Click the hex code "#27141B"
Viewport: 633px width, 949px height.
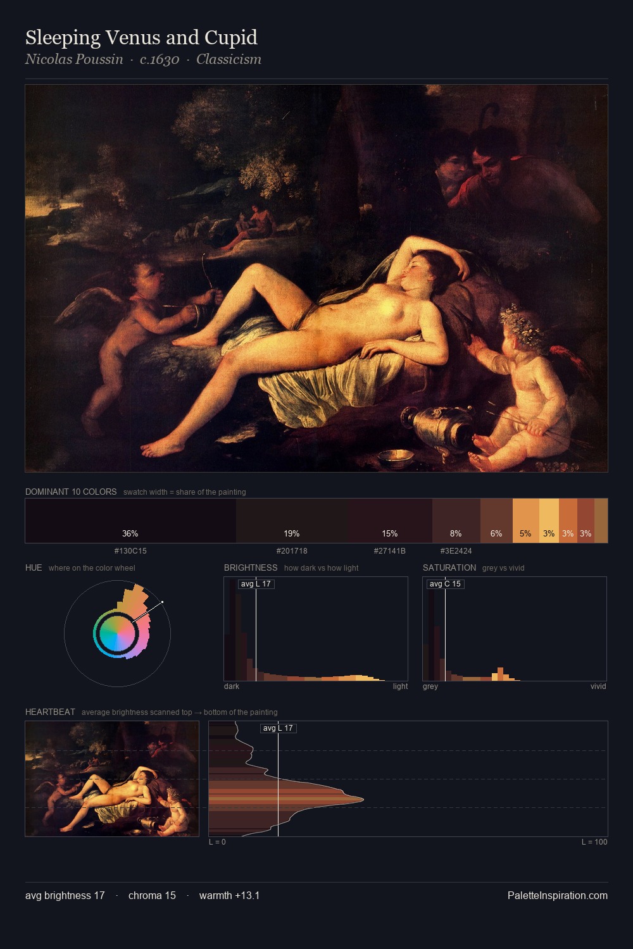tap(390, 551)
